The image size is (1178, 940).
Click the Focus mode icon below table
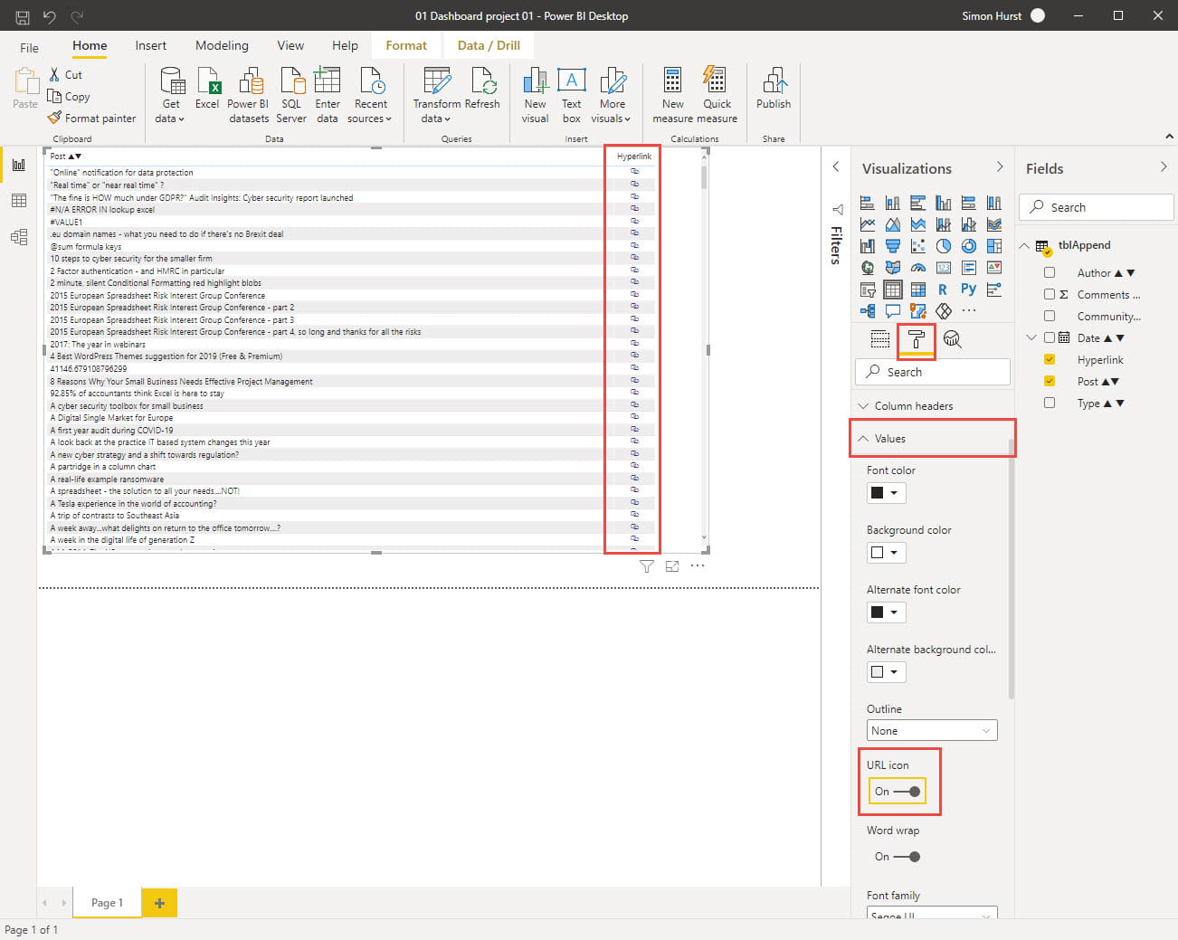tap(672, 566)
